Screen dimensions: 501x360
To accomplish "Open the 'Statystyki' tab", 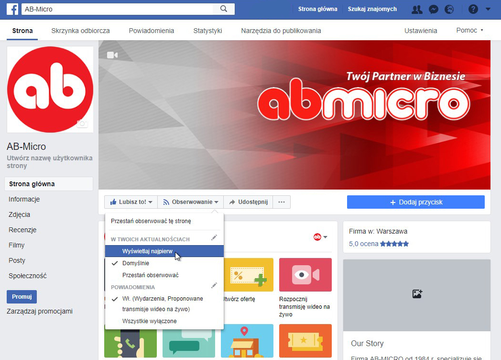I will tap(207, 31).
